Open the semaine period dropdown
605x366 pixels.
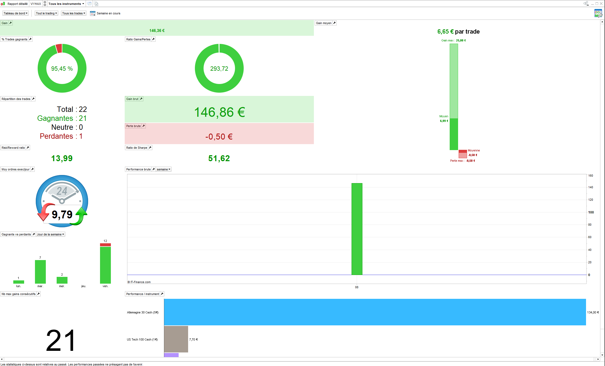163,169
